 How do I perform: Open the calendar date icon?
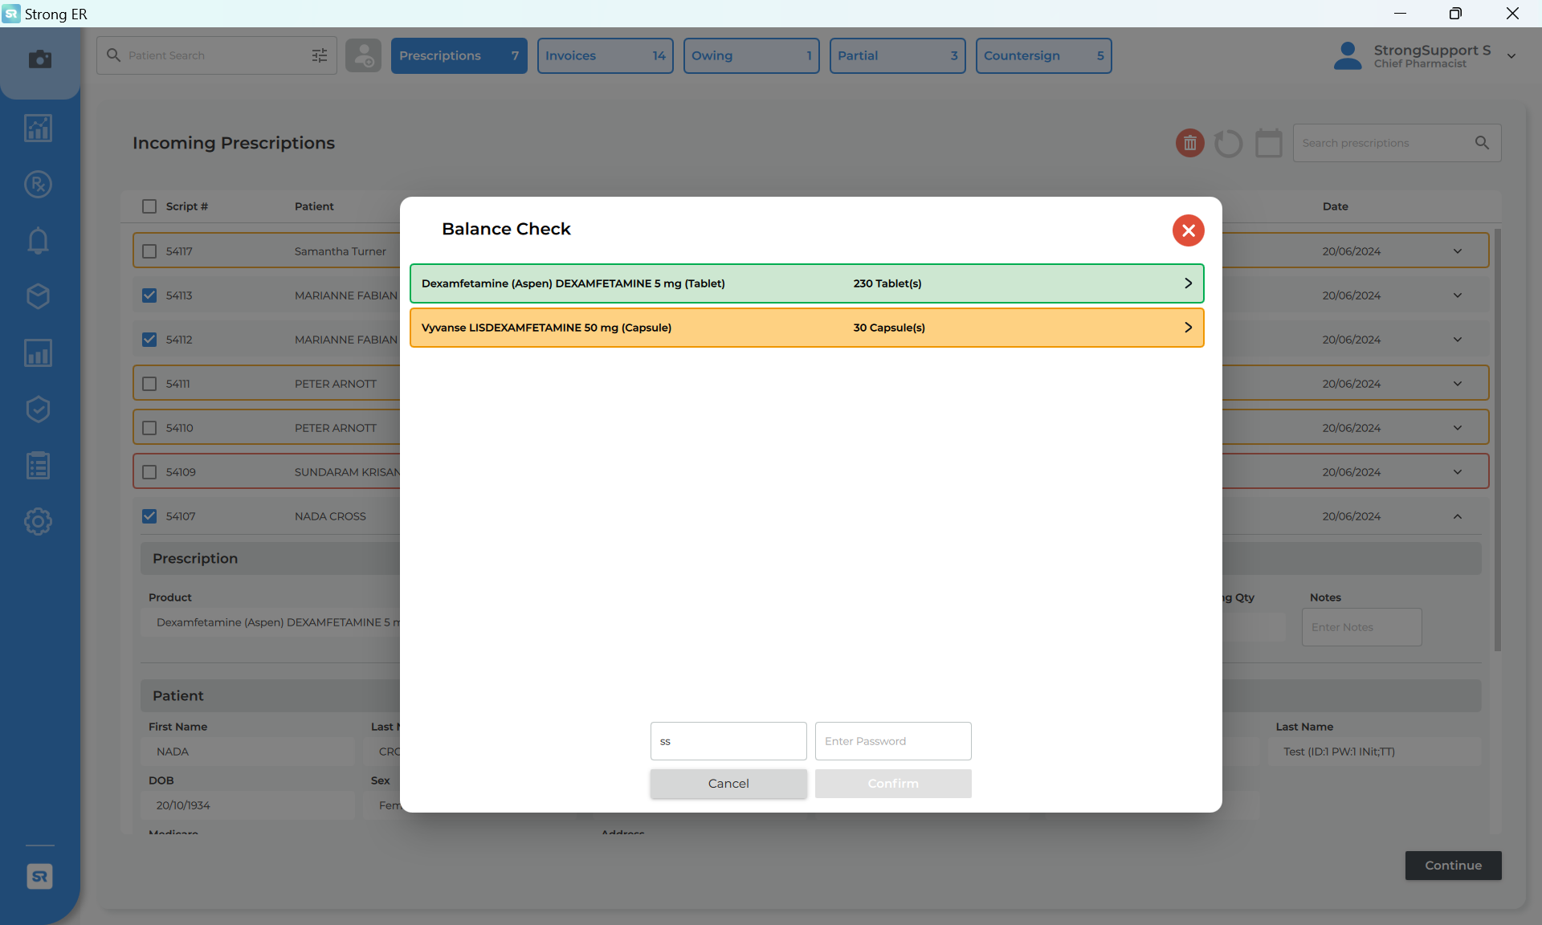pyautogui.click(x=1268, y=144)
